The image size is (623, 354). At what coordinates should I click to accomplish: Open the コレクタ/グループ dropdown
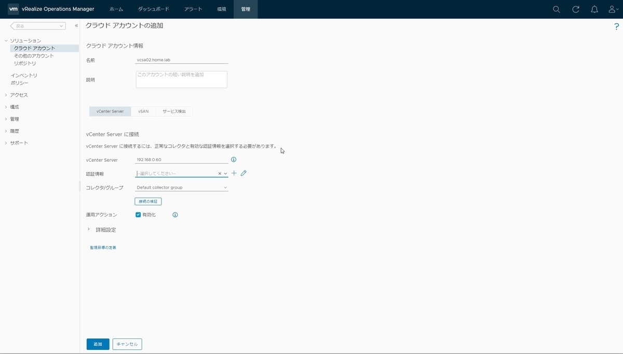coord(181,188)
